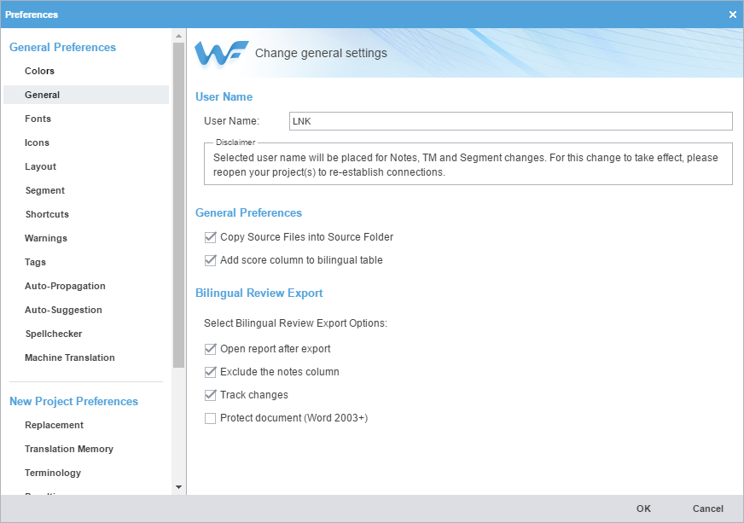Toggle Exclude the notes column checkbox
The width and height of the screenshot is (744, 523).
pos(211,372)
